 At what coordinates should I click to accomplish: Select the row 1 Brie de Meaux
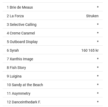click(x=53, y=7)
